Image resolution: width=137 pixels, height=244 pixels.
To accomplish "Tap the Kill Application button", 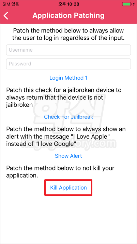I will (68, 188).
